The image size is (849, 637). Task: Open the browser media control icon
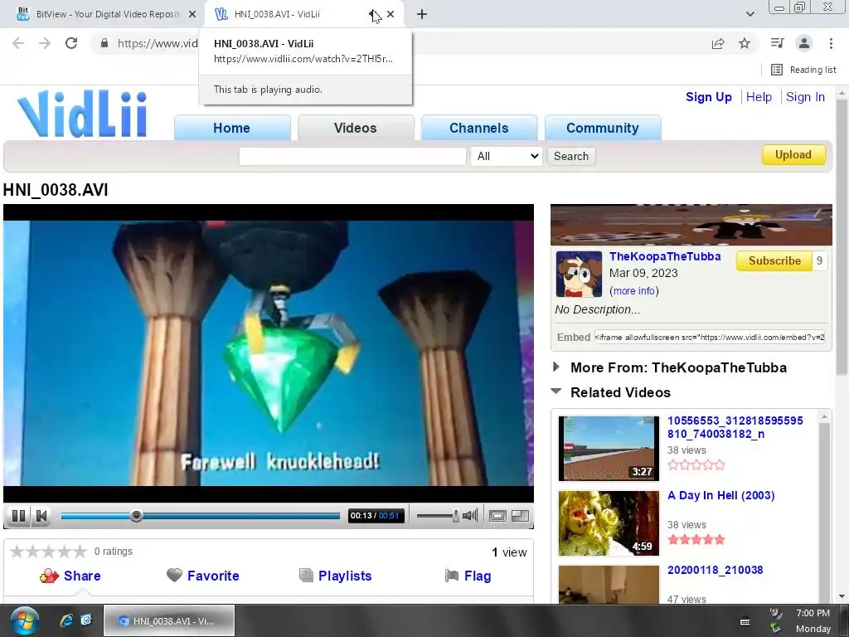click(778, 43)
